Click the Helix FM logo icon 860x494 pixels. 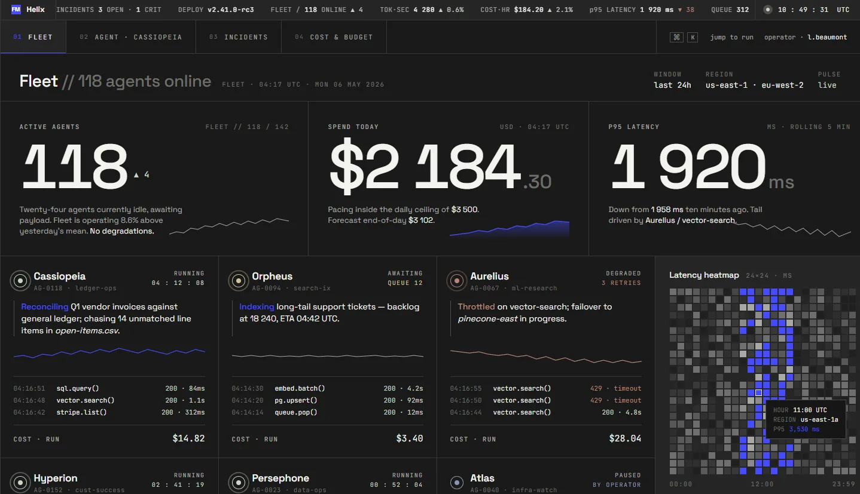16,10
